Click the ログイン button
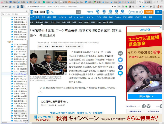This screenshot has width=164, height=124. tap(159, 12)
